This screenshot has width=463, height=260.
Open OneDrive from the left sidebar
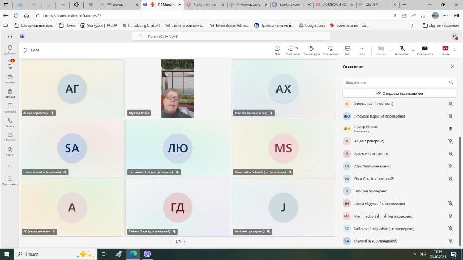(x=10, y=136)
